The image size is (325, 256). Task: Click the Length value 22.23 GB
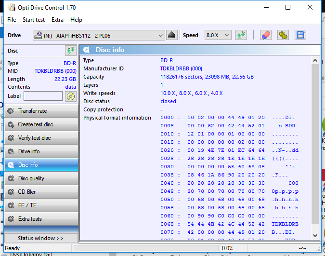65,79
